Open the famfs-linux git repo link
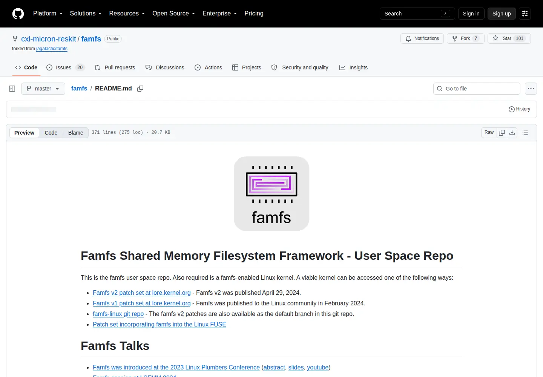Screen dimensions: 543x377 pyautogui.click(x=118, y=314)
